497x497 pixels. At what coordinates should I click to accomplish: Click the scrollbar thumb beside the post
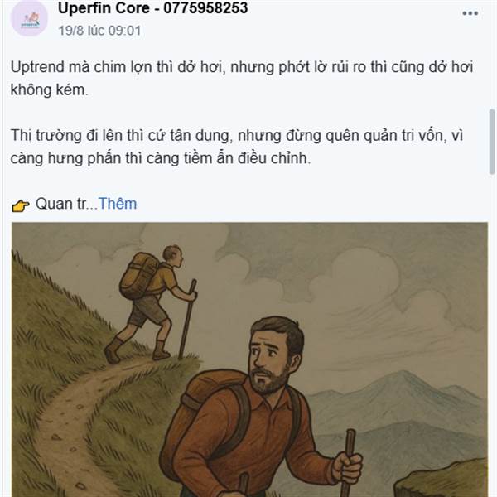point(492,142)
